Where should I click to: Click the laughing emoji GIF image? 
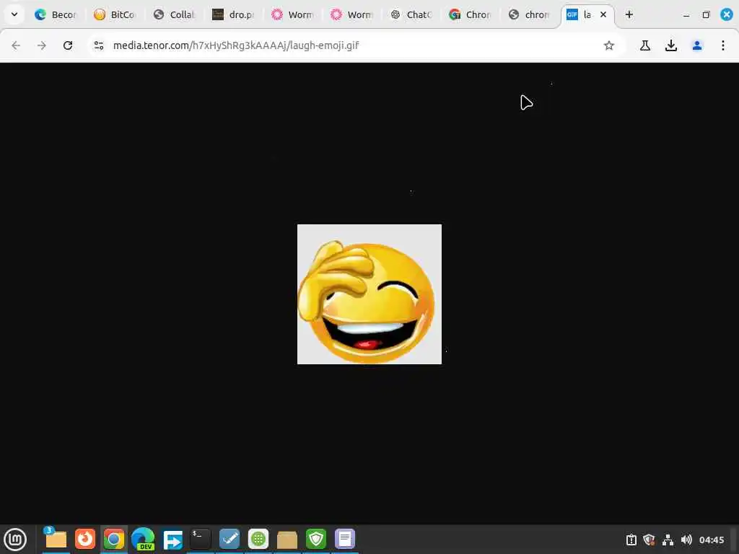point(369,294)
